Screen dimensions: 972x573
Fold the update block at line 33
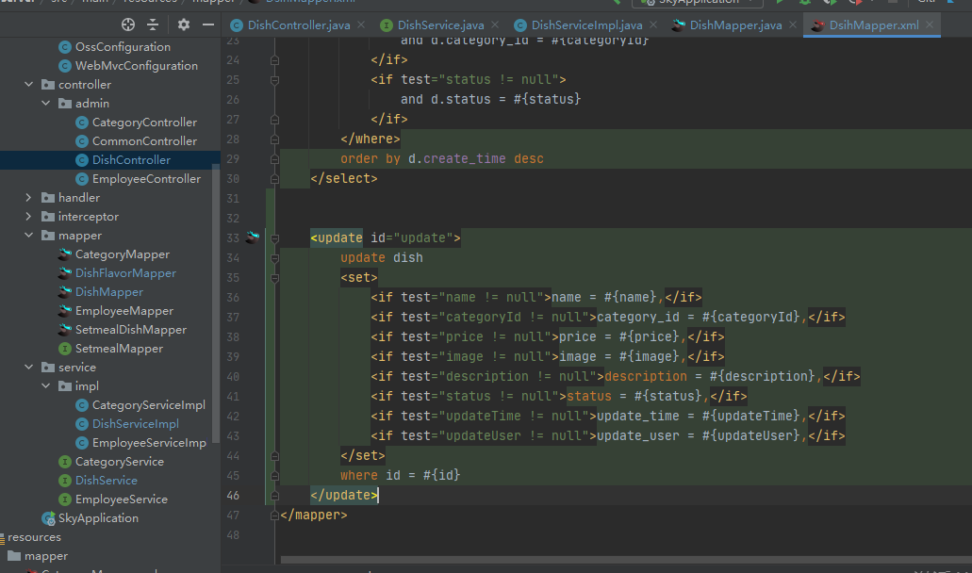coord(274,238)
